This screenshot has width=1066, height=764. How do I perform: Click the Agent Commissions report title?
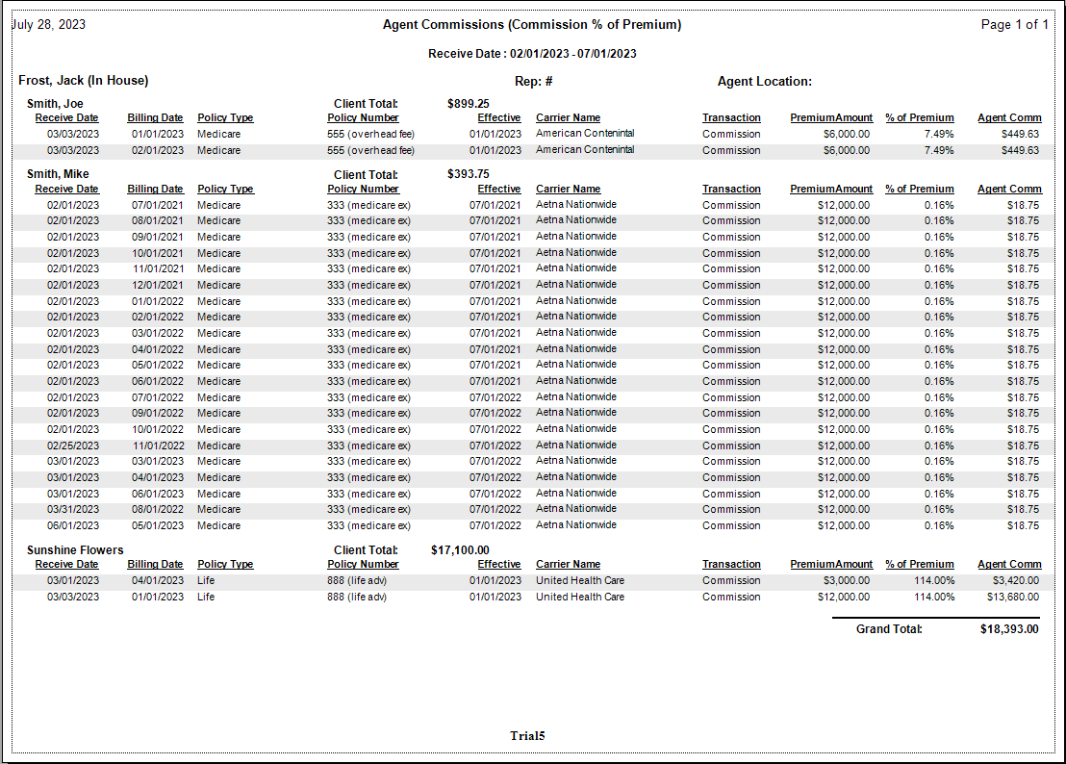[x=533, y=24]
